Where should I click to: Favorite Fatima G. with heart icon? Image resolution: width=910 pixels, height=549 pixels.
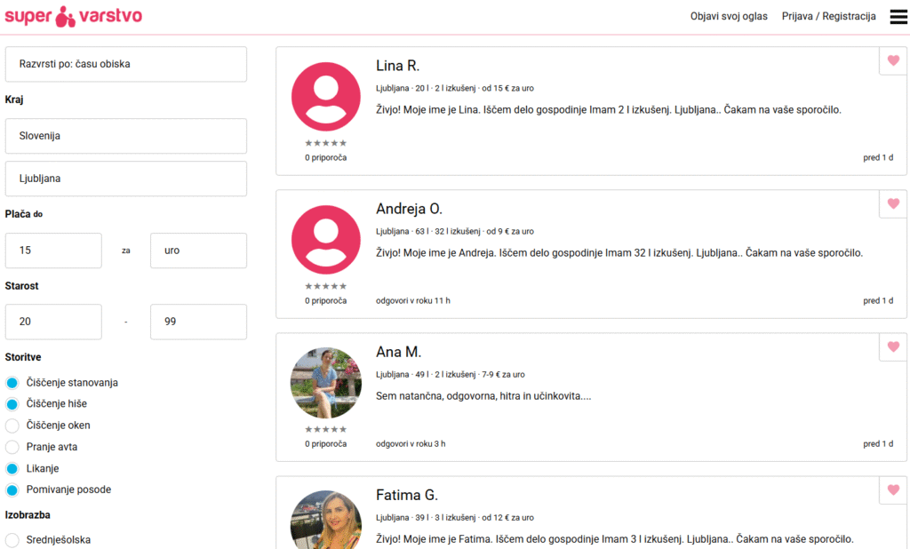coord(893,489)
